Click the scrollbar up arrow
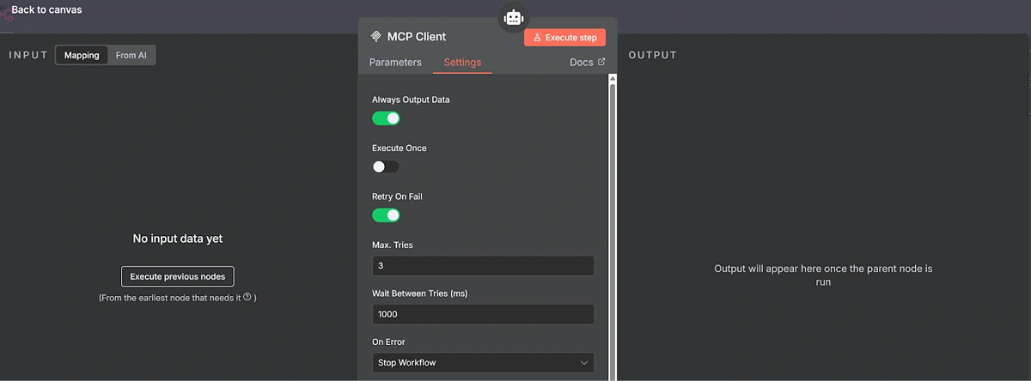1031x381 pixels. [x=612, y=78]
